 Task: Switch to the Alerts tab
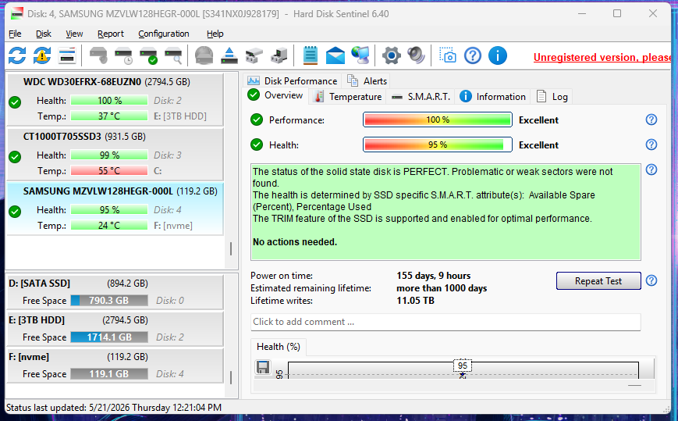click(367, 81)
